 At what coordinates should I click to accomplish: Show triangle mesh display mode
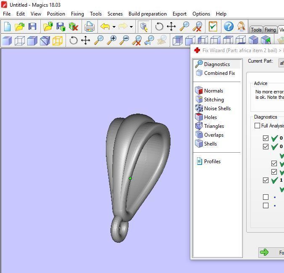coord(45,40)
